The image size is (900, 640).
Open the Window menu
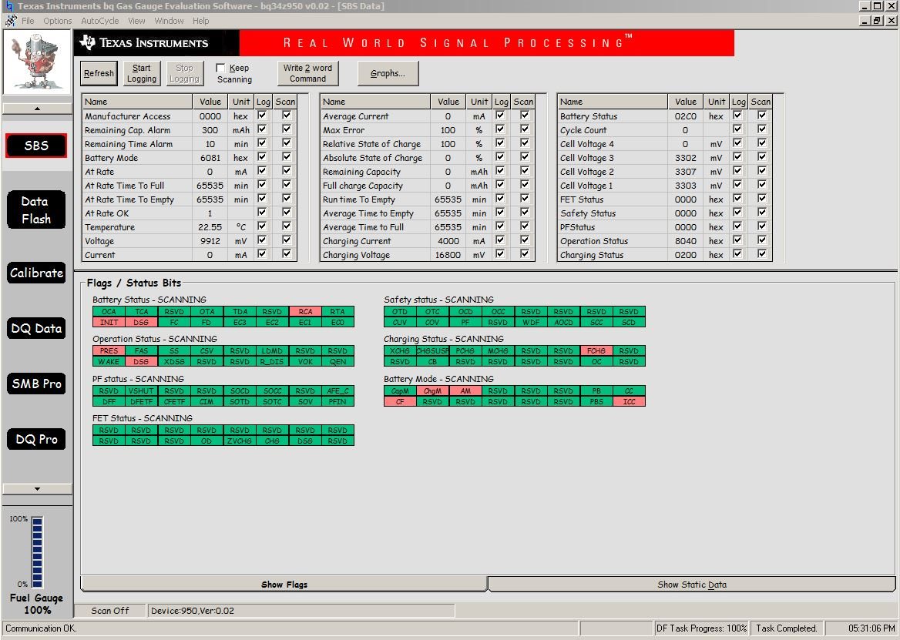point(169,21)
